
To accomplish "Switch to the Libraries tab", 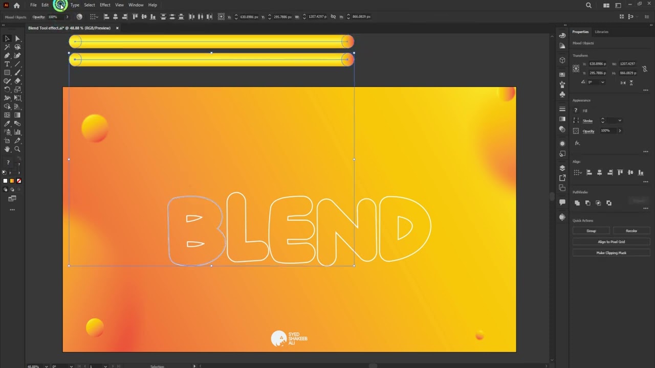I will (602, 32).
